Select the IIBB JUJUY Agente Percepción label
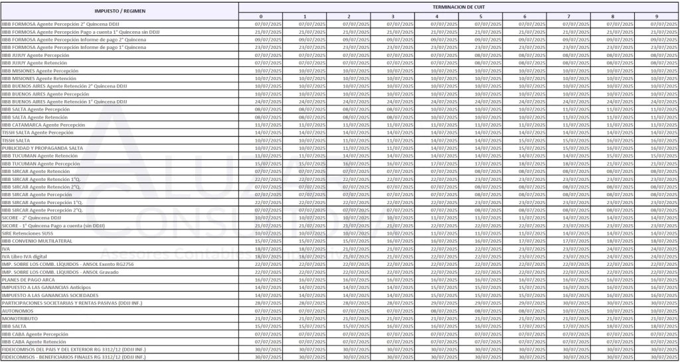 (x=36, y=55)
